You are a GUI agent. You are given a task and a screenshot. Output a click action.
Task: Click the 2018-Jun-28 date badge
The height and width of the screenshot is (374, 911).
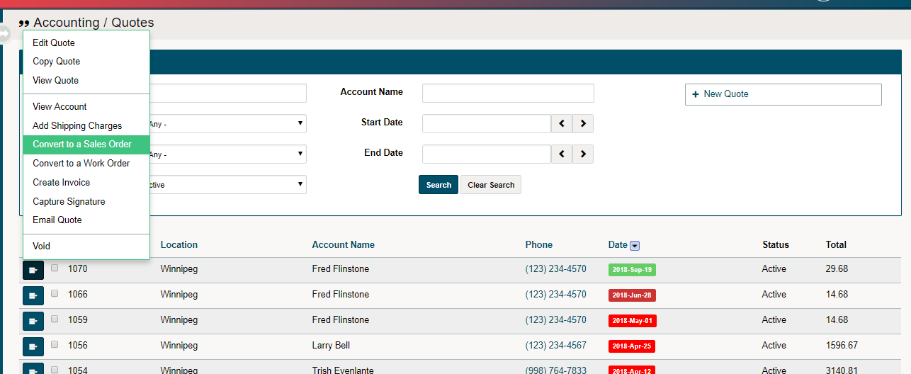pyautogui.click(x=632, y=295)
